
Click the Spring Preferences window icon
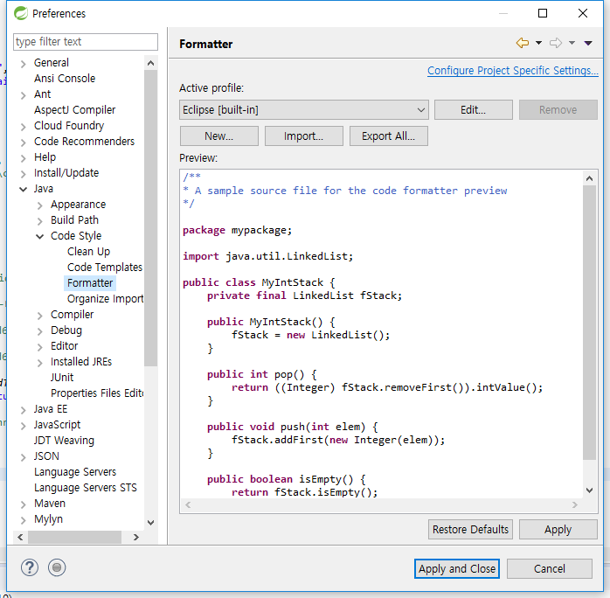[21, 13]
